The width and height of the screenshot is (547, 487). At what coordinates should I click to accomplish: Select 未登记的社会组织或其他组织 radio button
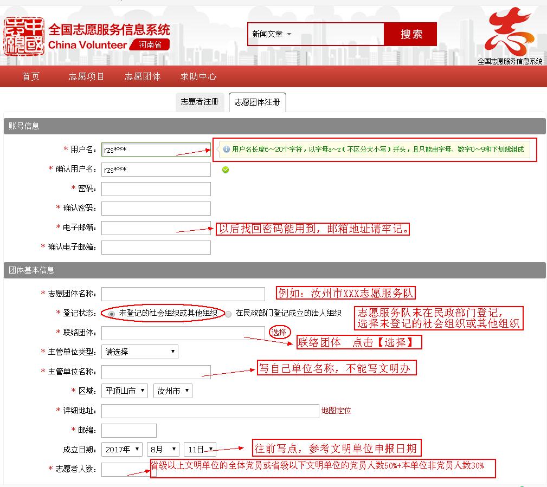click(112, 314)
